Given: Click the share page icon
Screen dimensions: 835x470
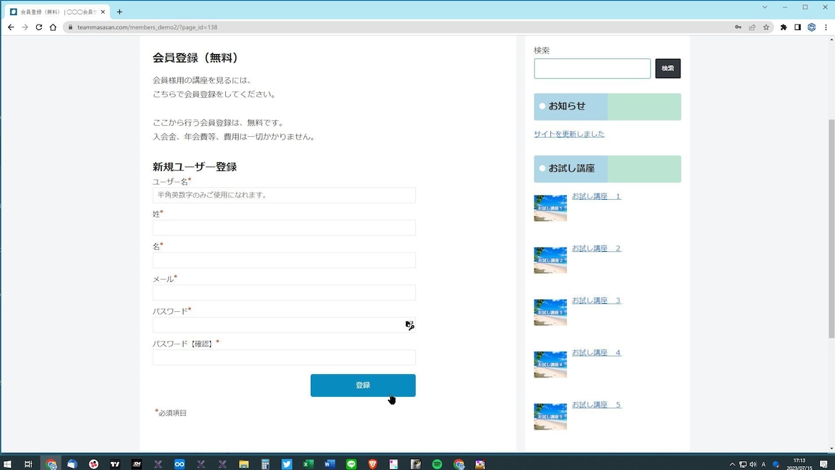Looking at the screenshot, I should 752,27.
